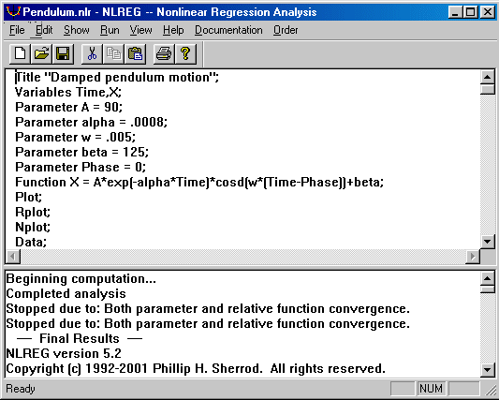
Task: Click the results pane scroll up arrow
Action: click(487, 278)
